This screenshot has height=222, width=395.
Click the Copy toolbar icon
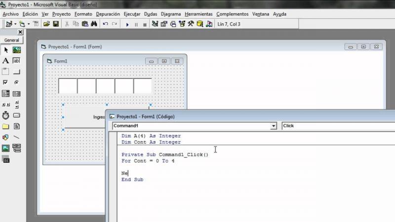[x=76, y=24]
